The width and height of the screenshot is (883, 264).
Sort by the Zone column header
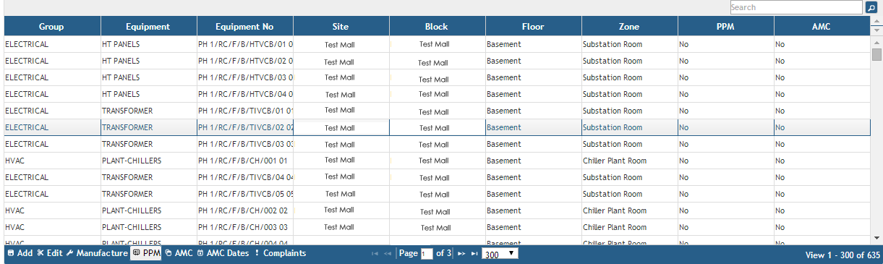pyautogui.click(x=629, y=27)
